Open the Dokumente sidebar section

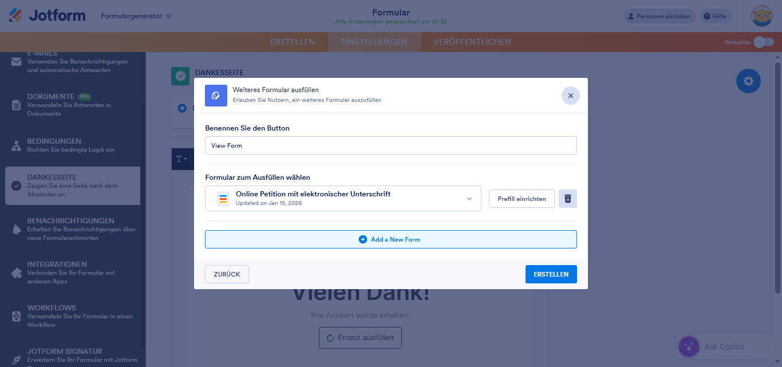tap(73, 105)
